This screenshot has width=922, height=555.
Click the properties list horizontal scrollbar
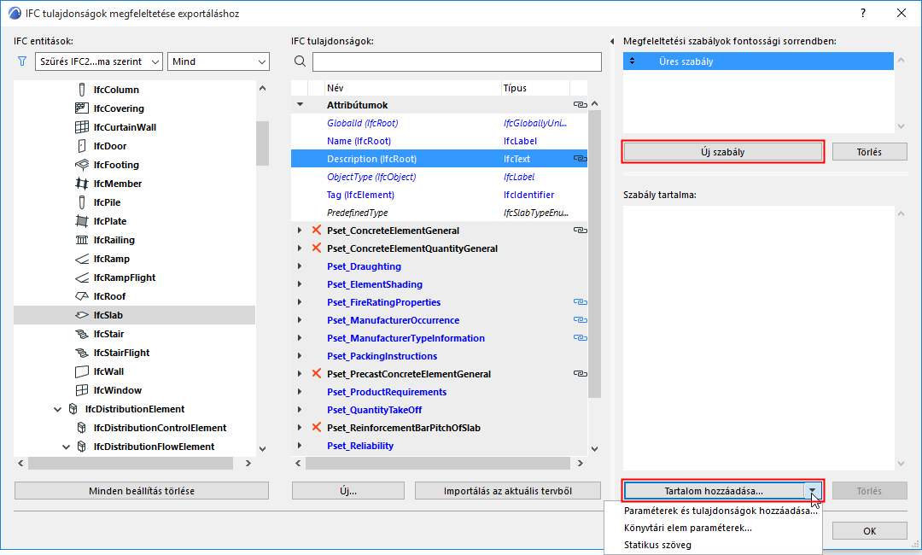438,464
